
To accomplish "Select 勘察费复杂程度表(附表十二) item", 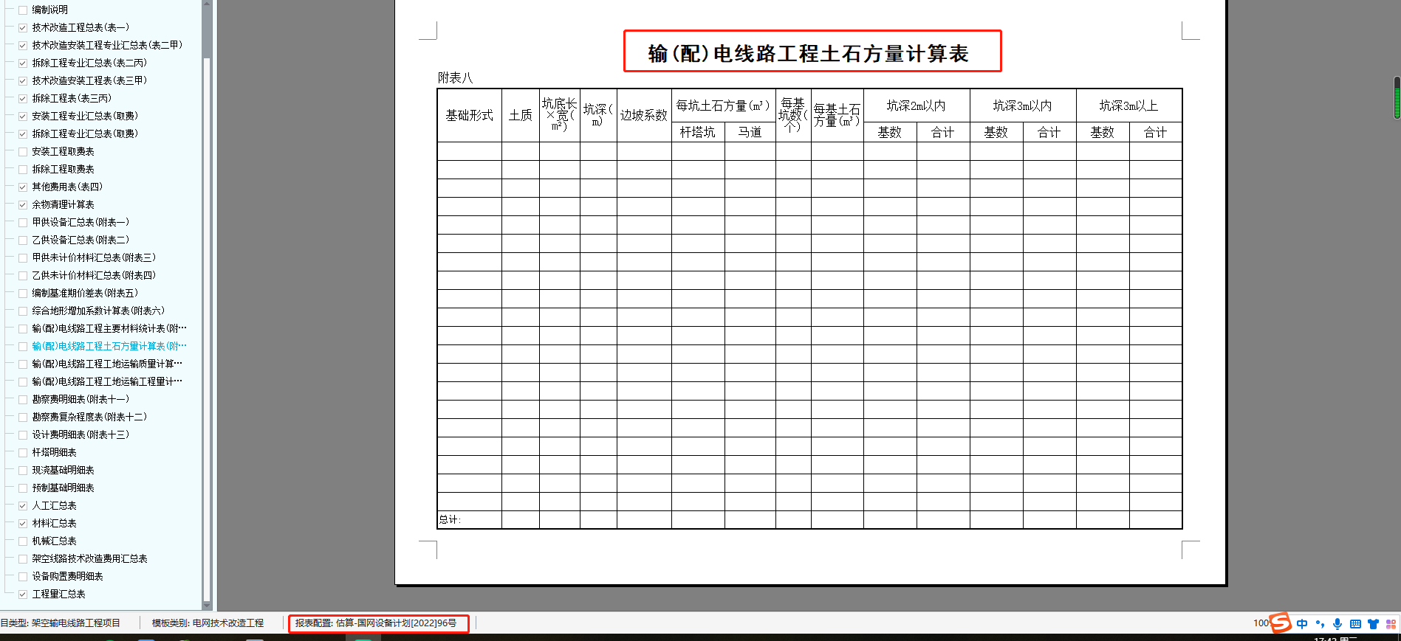I will tap(89, 417).
